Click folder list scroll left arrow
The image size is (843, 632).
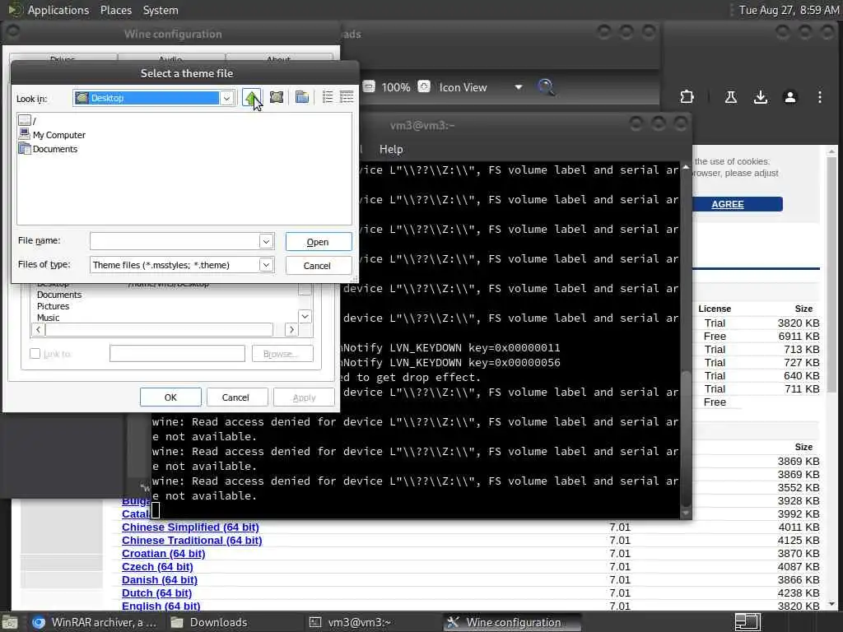[x=38, y=329]
